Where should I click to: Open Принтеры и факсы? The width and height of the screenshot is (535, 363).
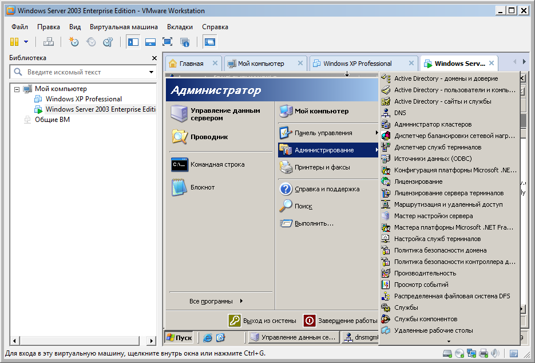[328, 167]
